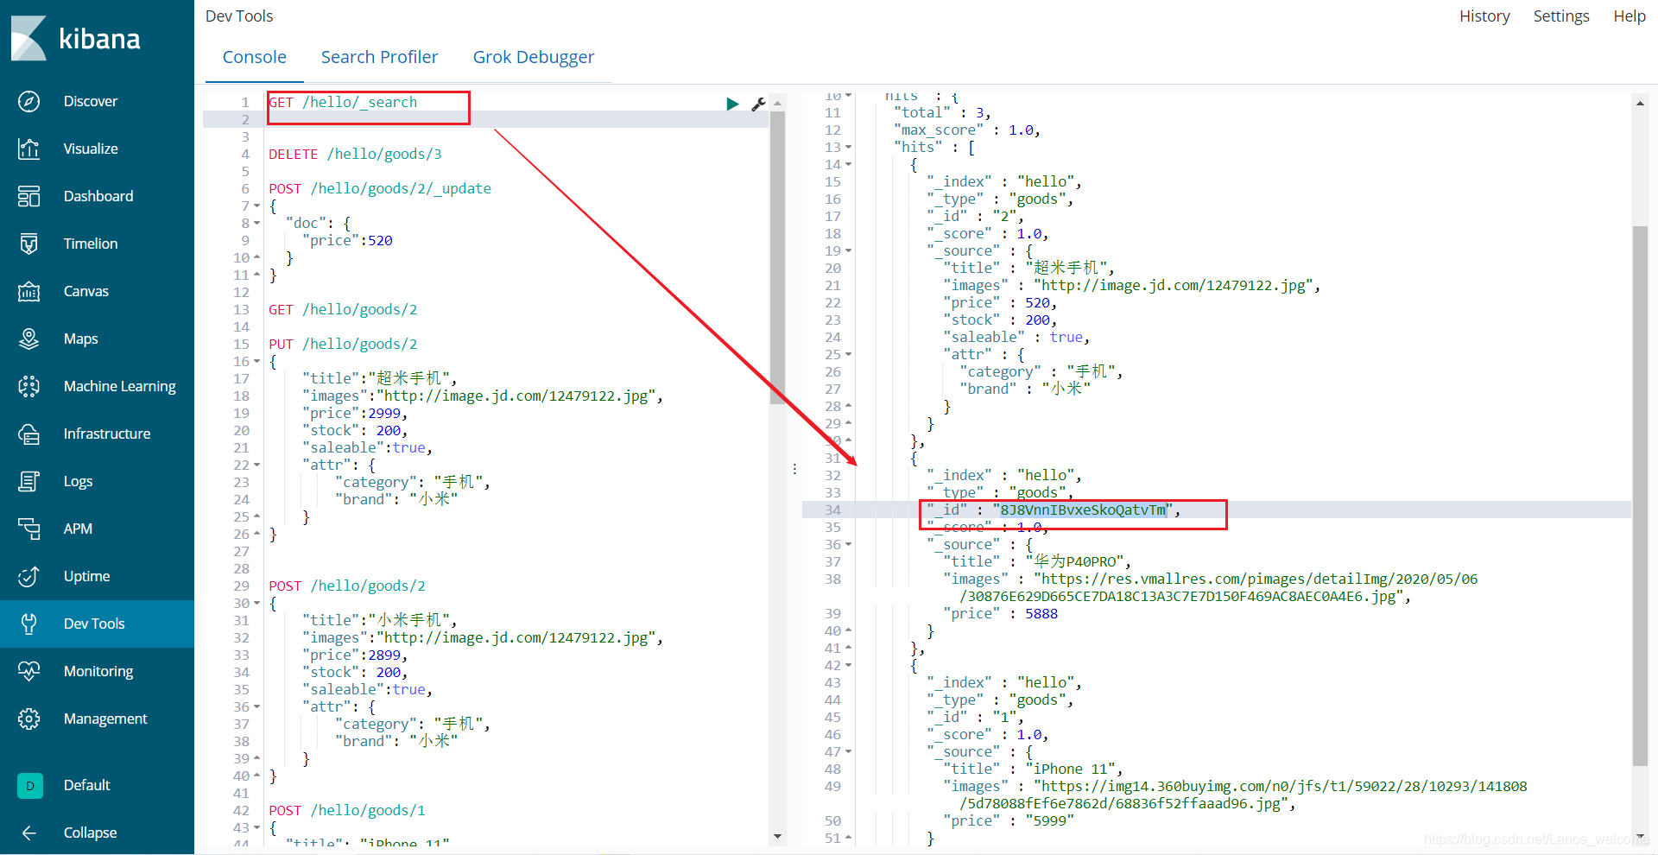Click the 8J8VnnIBvxeSkoQatvTm id value

(1083, 510)
